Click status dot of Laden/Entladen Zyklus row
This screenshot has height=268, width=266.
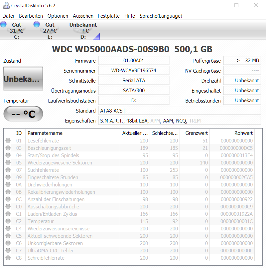pyautogui.click(x=8, y=214)
